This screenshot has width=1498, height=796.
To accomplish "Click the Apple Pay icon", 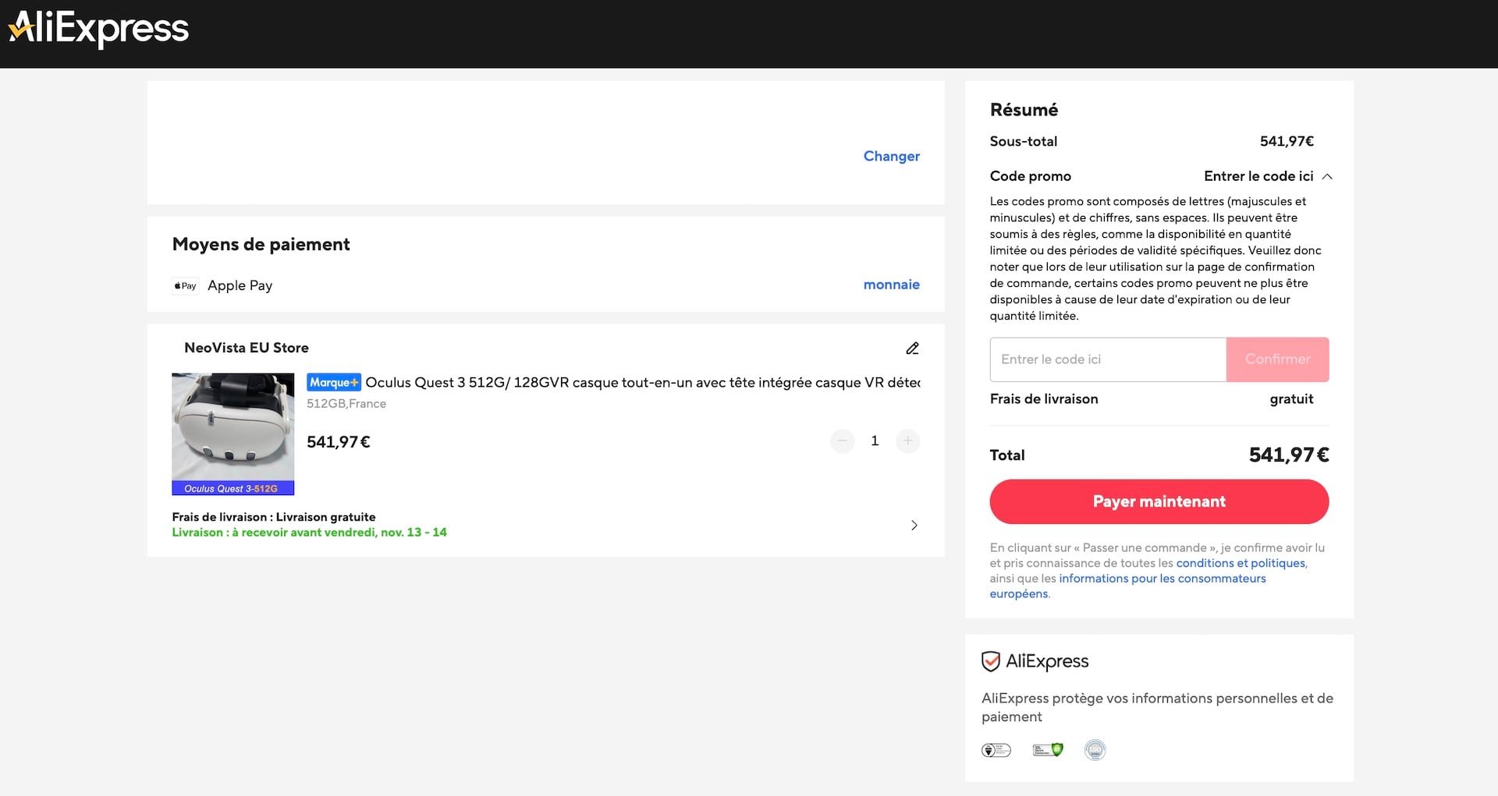I will [186, 286].
